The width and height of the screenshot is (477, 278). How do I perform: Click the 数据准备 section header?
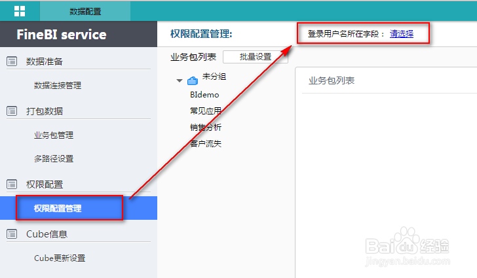tap(45, 61)
